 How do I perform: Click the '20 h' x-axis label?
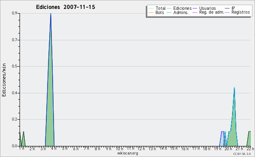coord(228,149)
